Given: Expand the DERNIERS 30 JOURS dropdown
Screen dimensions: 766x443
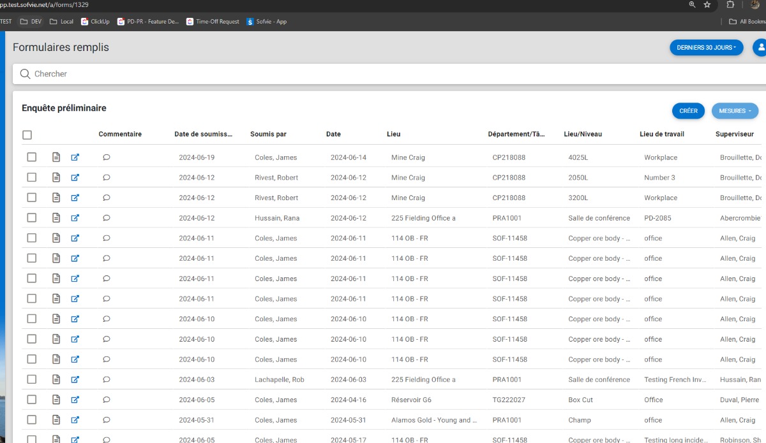Looking at the screenshot, I should pyautogui.click(x=706, y=48).
